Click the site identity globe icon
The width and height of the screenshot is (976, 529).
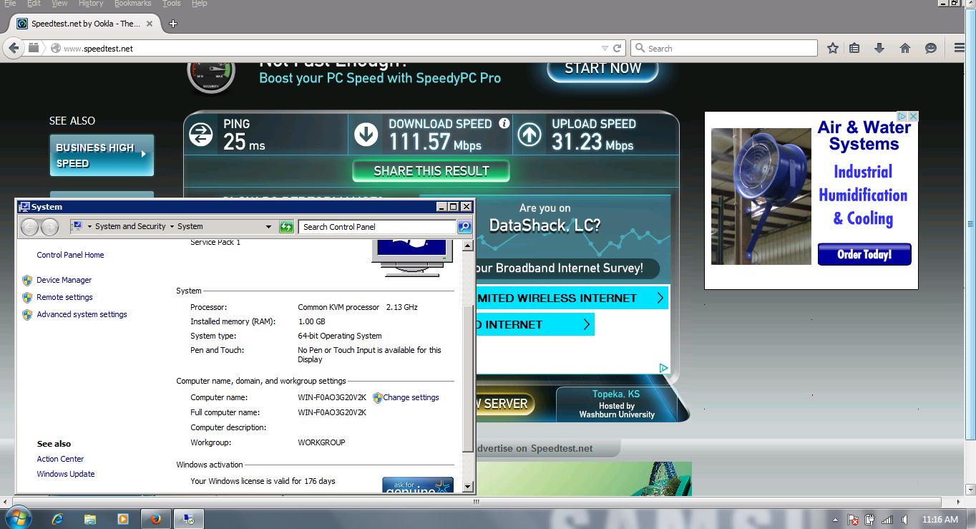point(55,48)
